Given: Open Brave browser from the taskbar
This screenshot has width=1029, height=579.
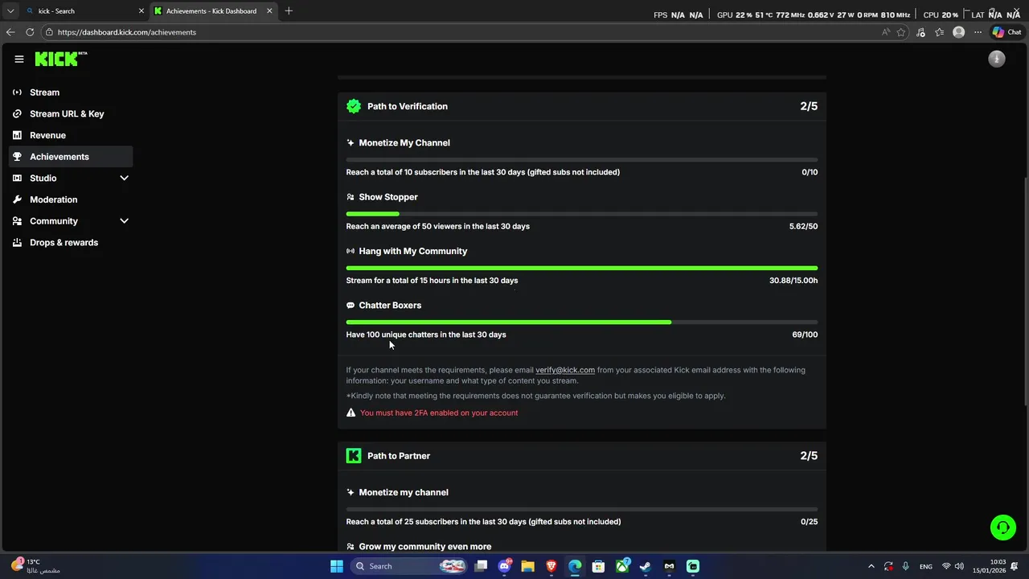Looking at the screenshot, I should [551, 566].
